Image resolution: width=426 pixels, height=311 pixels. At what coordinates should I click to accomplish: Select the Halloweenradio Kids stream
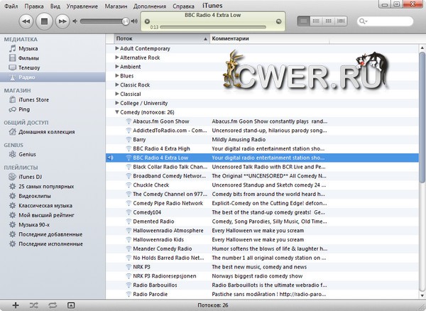(262, 239)
